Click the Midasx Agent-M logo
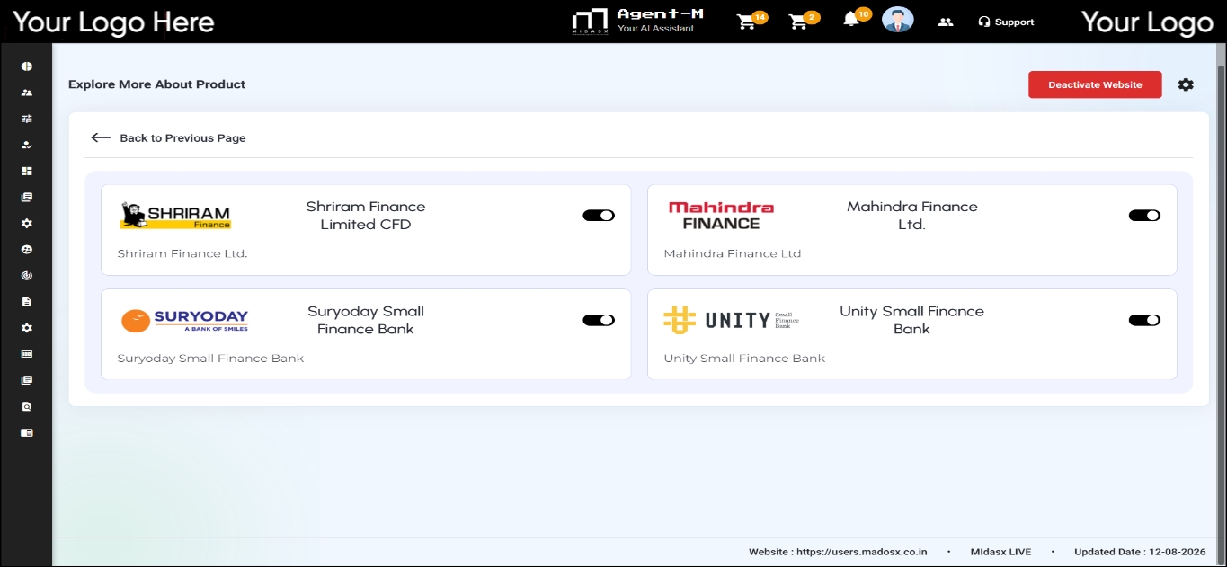The height and width of the screenshot is (567, 1227). tap(591, 22)
